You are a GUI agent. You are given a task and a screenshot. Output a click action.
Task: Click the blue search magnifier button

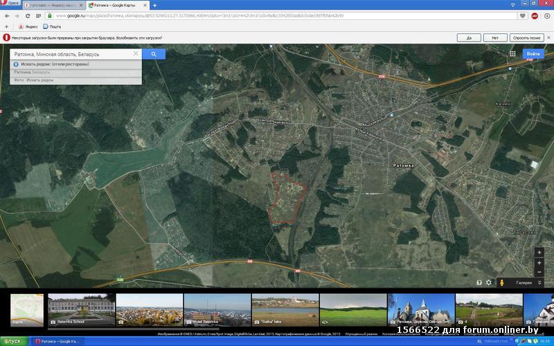pyautogui.click(x=154, y=54)
